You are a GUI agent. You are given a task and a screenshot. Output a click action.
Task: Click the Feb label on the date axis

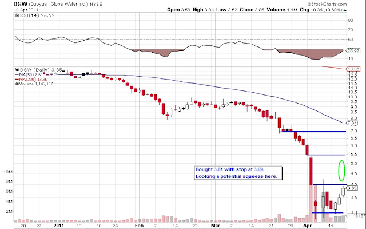pyautogui.click(x=139, y=226)
